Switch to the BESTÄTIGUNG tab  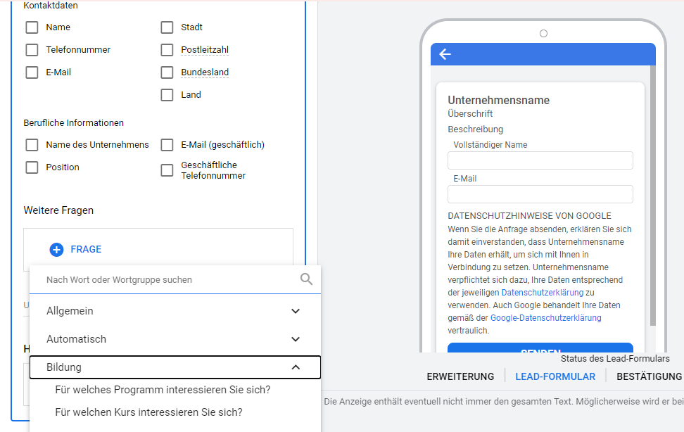coord(648,376)
